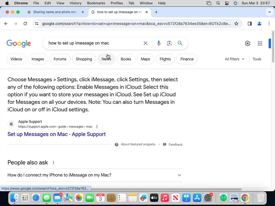Screen dimensions: 275x206
Task: Select the Videos search filter
Action: (16, 59)
